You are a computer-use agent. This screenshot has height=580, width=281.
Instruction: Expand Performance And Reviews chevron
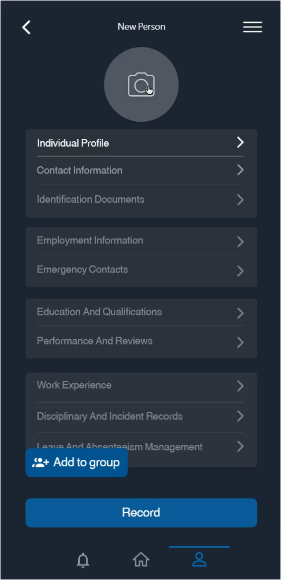(x=240, y=342)
